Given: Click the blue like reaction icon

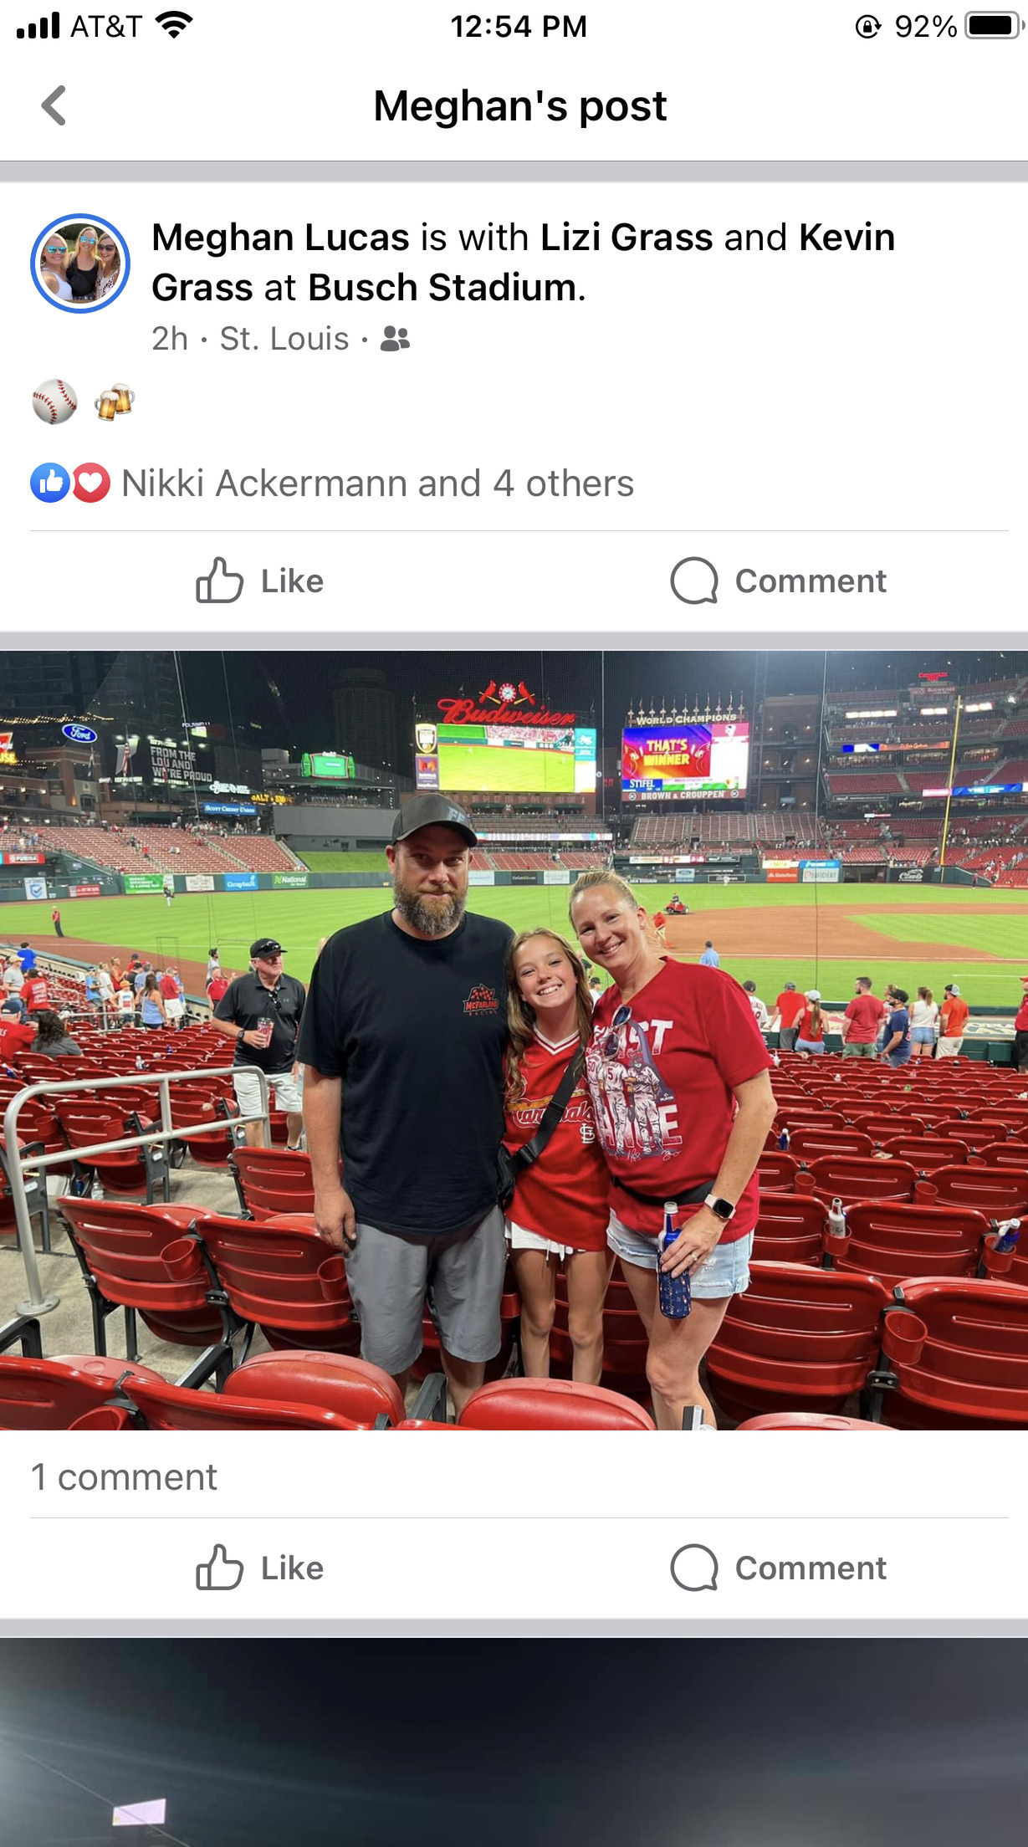Looking at the screenshot, I should click(x=49, y=483).
